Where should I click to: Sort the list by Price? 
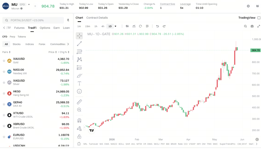(x=53, y=52)
